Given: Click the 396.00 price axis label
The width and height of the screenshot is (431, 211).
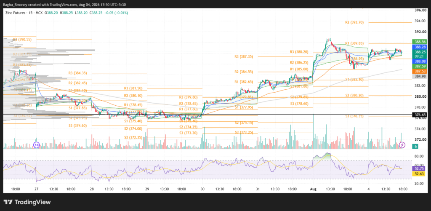Looking at the screenshot, I should click(420, 10).
